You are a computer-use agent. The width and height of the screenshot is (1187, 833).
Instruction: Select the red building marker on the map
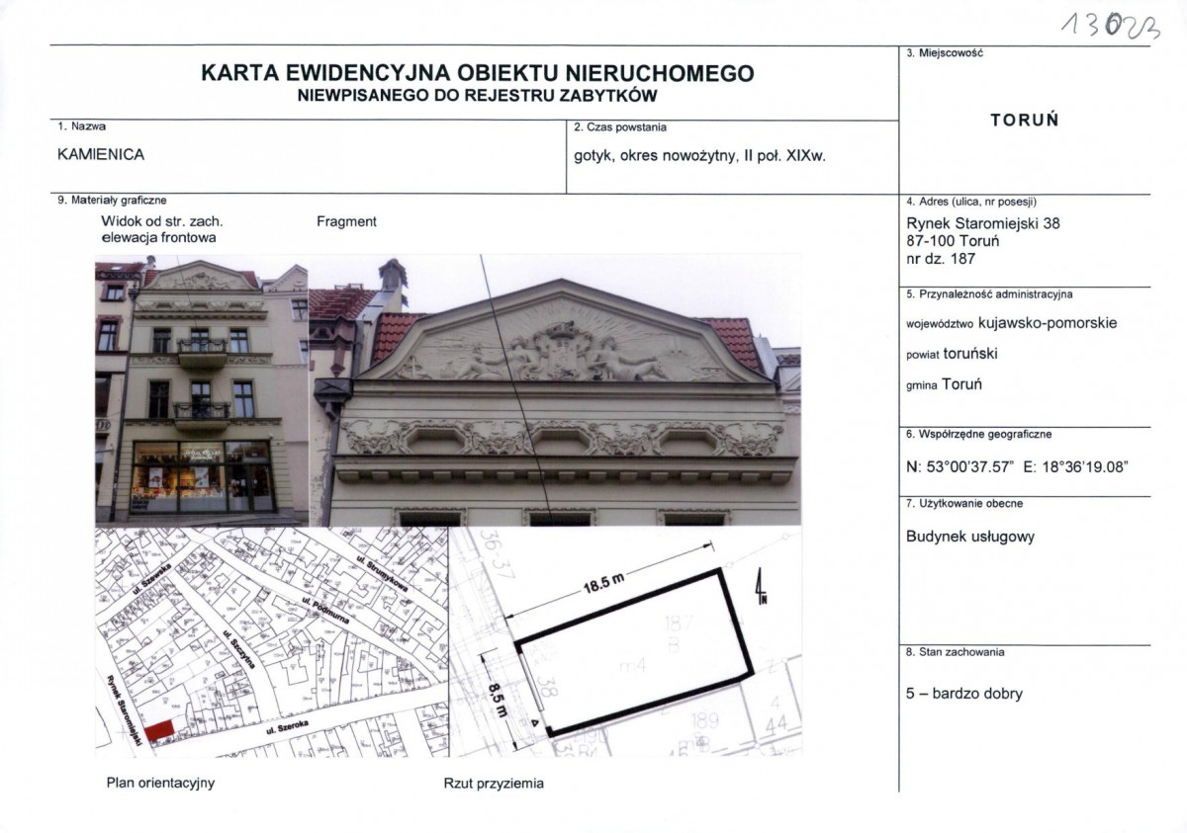[158, 731]
